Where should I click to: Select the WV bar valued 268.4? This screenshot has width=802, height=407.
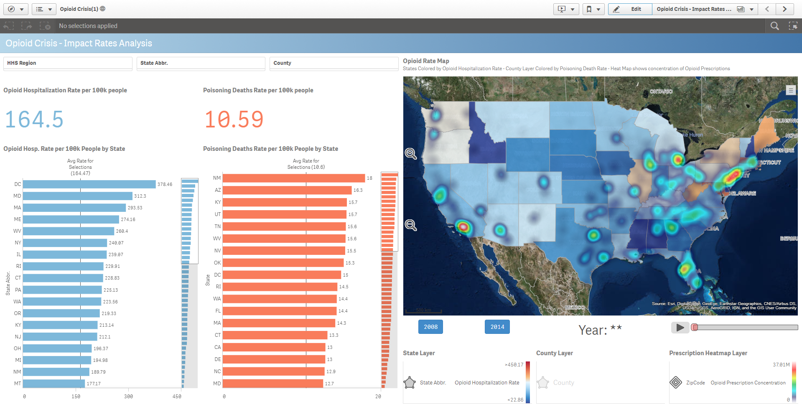pyautogui.click(x=69, y=231)
